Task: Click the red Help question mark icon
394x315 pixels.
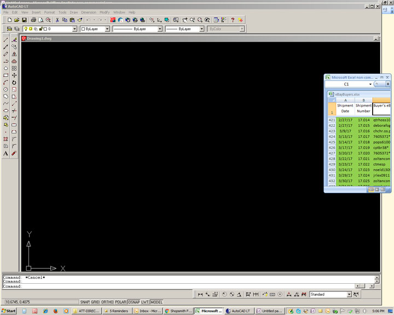Action: point(233,20)
